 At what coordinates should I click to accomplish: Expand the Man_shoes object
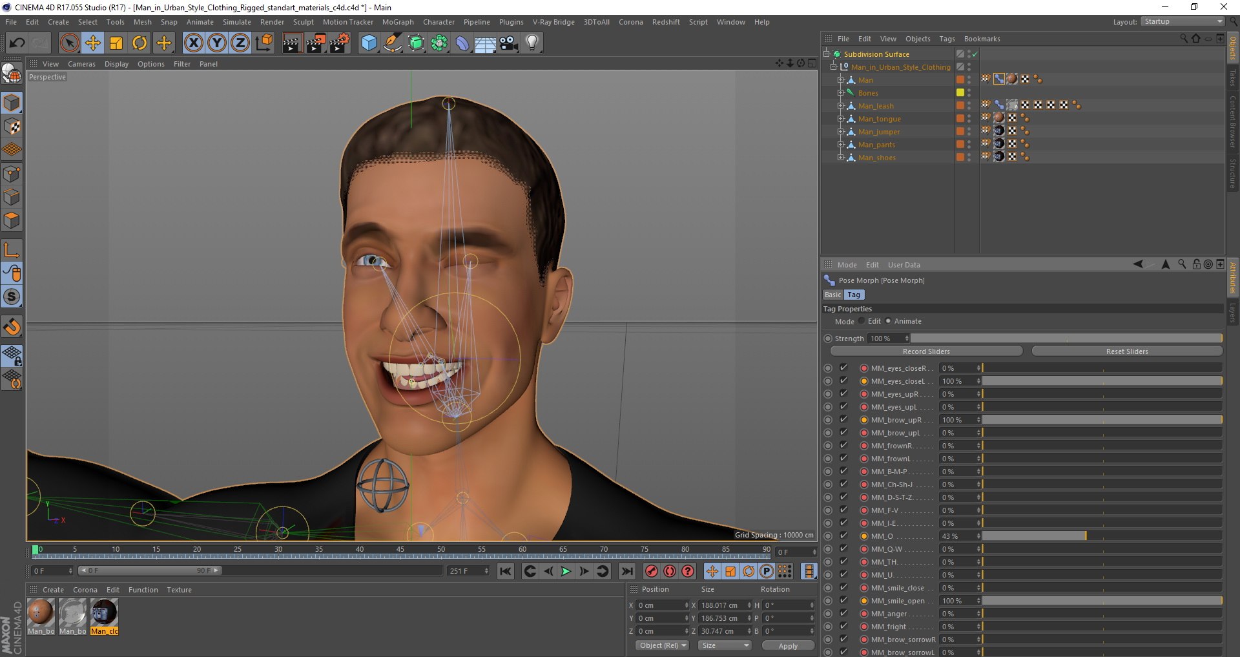click(841, 157)
